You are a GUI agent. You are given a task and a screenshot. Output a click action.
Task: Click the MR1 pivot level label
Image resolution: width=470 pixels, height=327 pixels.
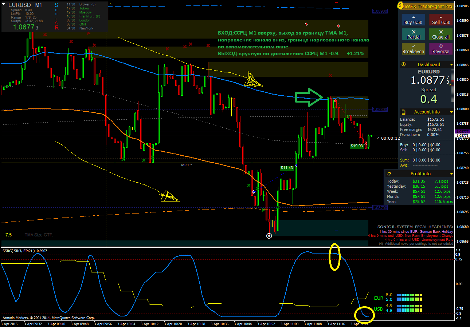pos(186,165)
